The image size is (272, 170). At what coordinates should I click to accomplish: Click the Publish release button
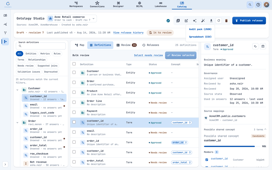[249, 20]
